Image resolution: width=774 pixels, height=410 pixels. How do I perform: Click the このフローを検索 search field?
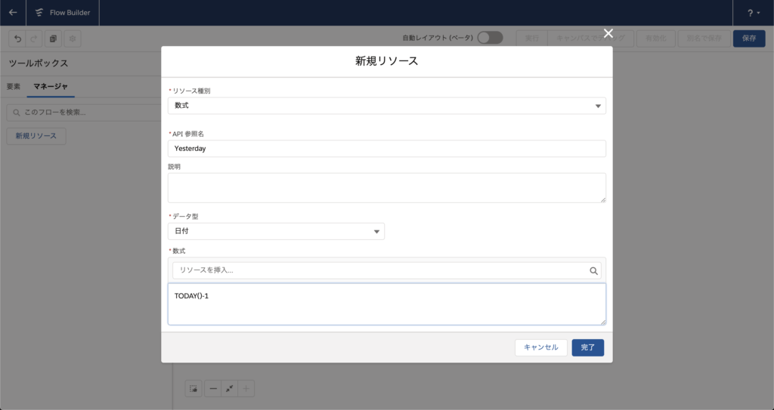tap(84, 113)
